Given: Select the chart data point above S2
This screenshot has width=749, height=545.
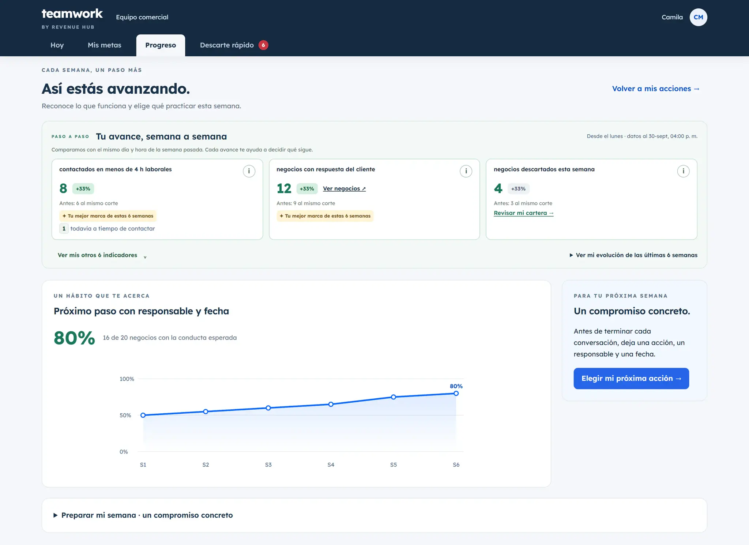Looking at the screenshot, I should pyautogui.click(x=206, y=411).
